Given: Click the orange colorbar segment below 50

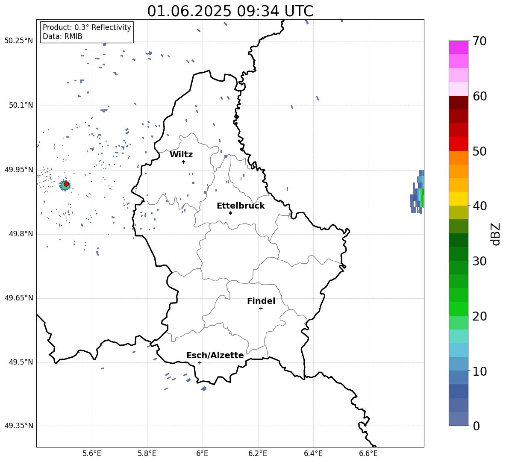Looking at the screenshot, I should click(459, 157).
